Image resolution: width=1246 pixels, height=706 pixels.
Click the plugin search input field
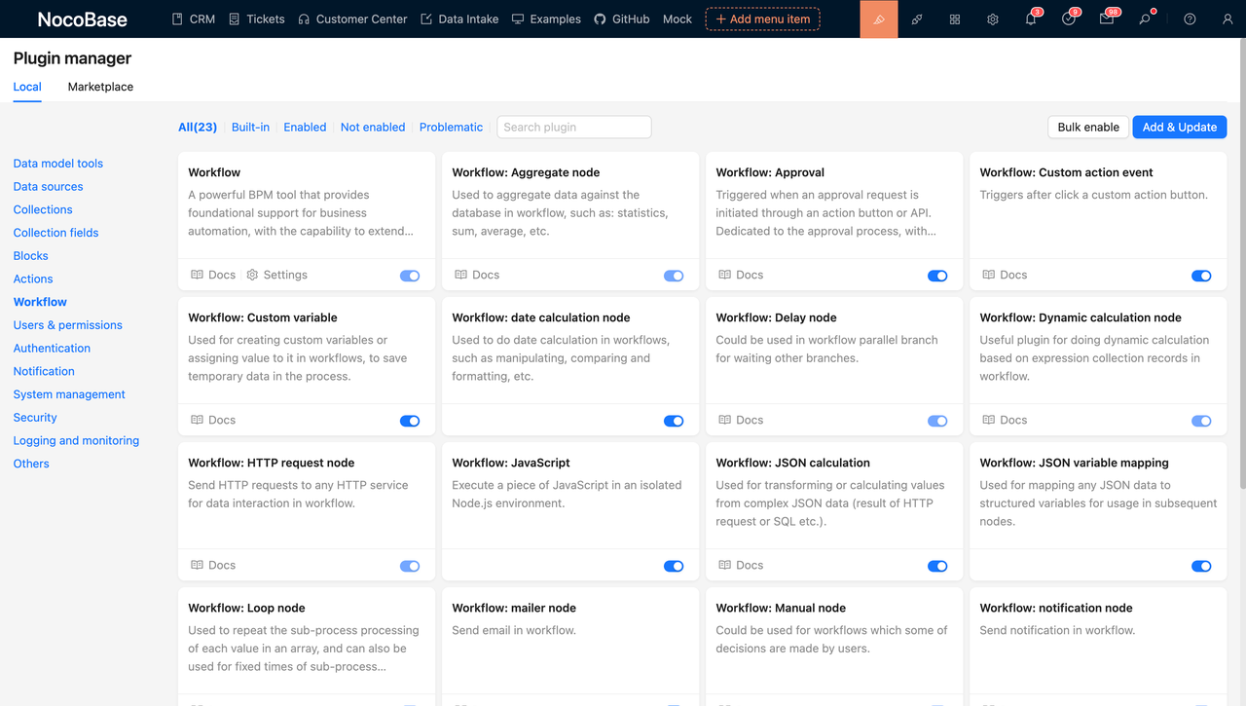point(573,127)
